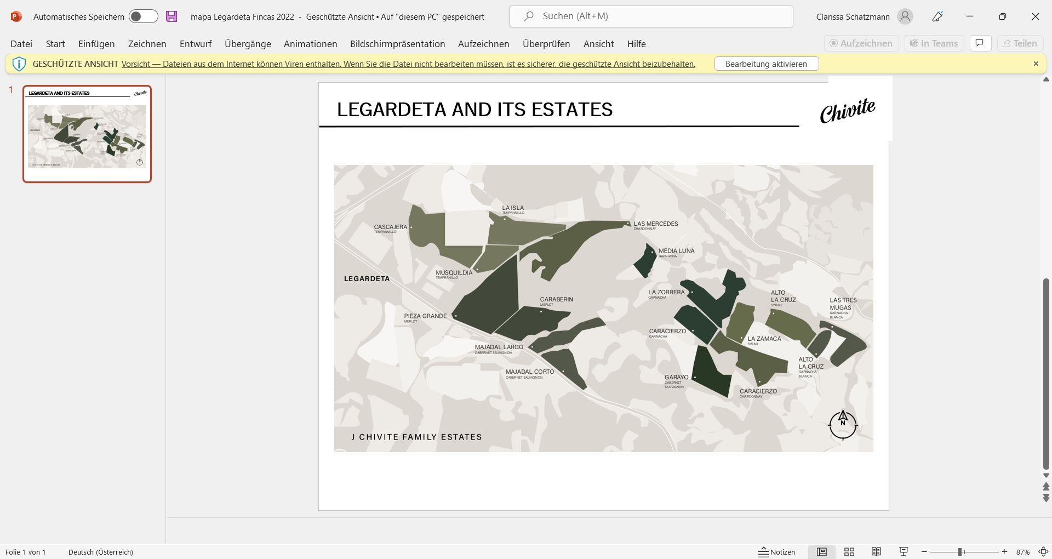Click the scroll up arrow of the slide scrollbar

tap(1046, 79)
